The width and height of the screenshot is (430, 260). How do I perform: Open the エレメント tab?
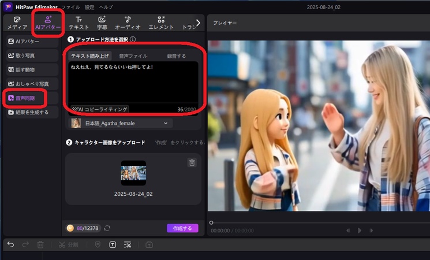click(161, 23)
